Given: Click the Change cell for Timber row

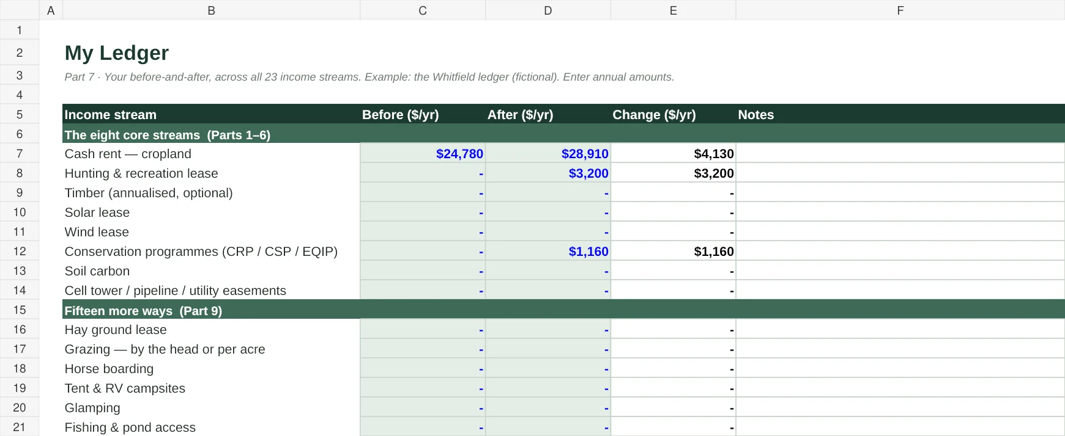Looking at the screenshot, I should (674, 192).
